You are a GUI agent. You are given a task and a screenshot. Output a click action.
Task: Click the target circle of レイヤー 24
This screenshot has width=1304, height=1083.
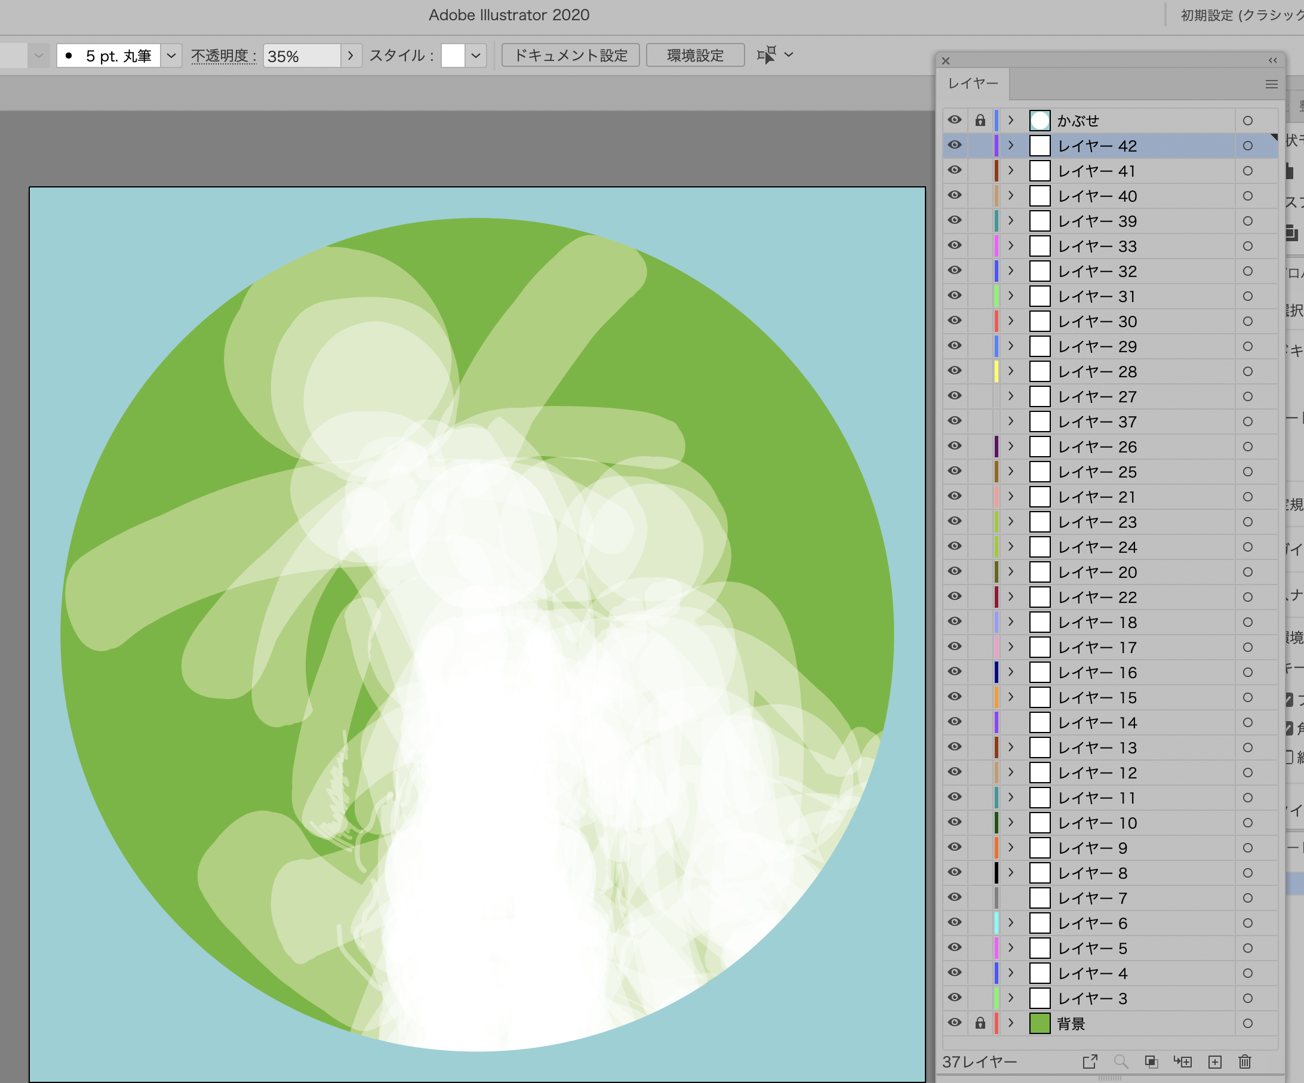(x=1248, y=547)
